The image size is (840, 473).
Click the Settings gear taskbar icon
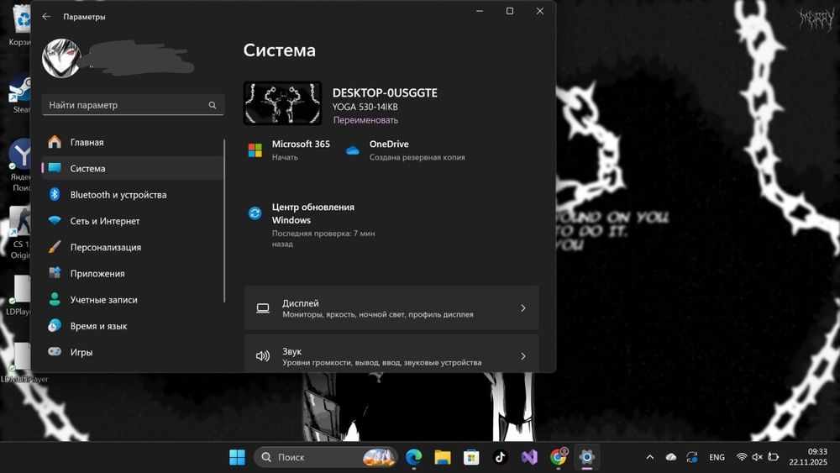pos(587,457)
